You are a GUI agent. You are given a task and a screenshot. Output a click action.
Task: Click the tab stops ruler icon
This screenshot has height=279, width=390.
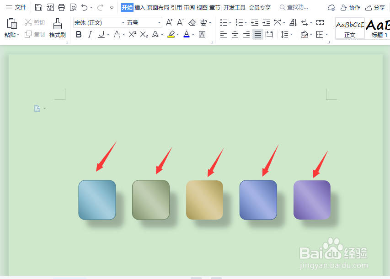click(x=320, y=23)
